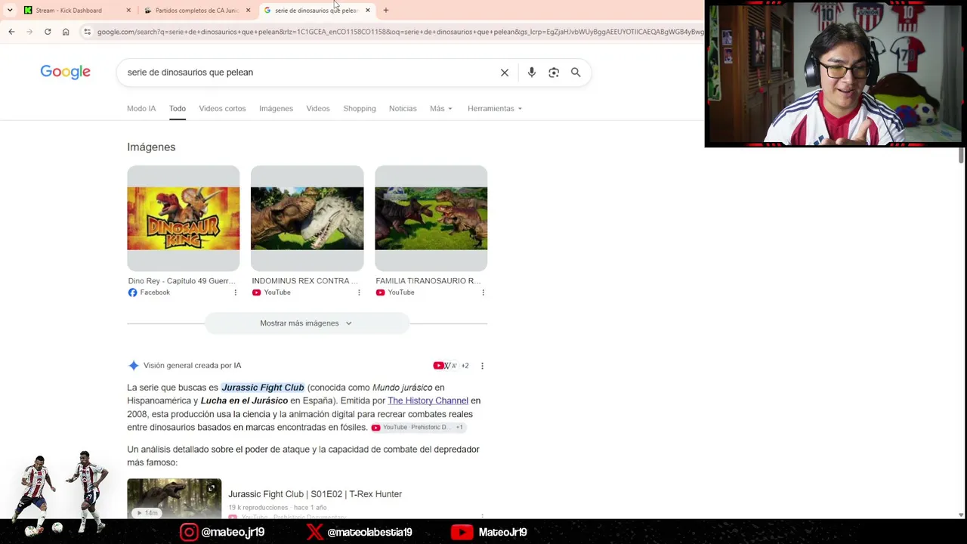Click the YouTube source icon under Indominus Rex

coord(256,292)
